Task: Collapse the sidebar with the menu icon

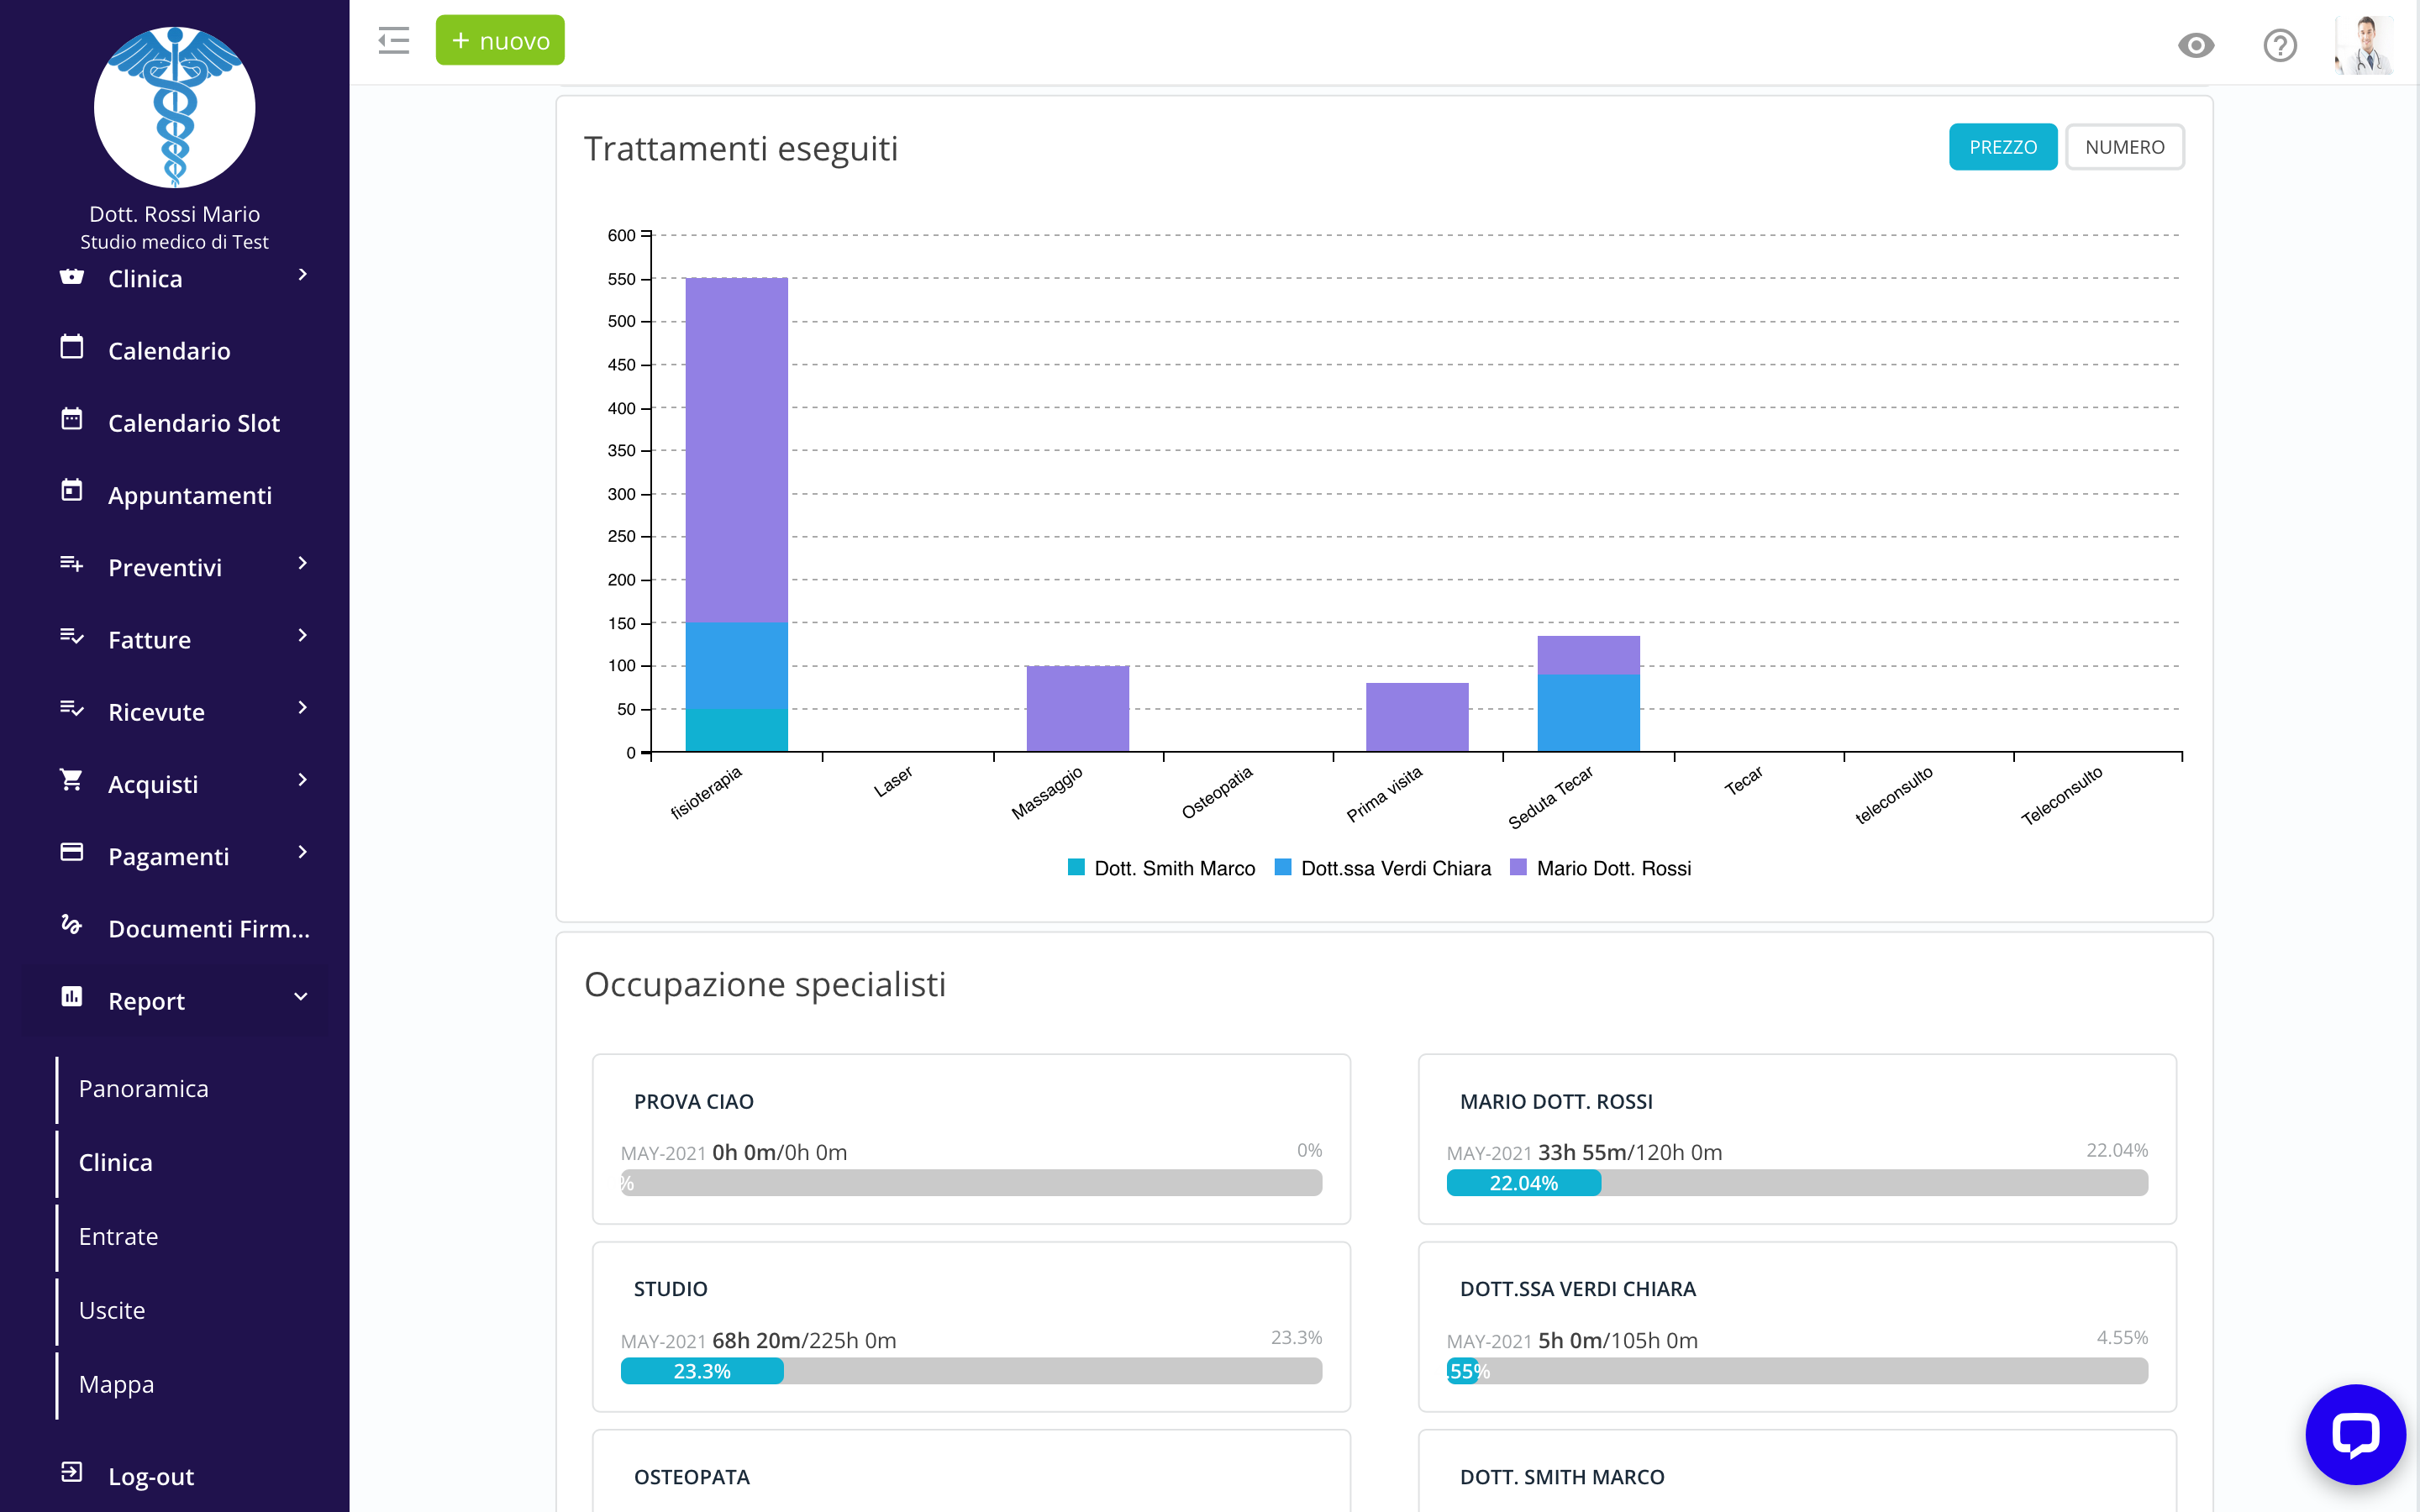Action: tap(394, 41)
